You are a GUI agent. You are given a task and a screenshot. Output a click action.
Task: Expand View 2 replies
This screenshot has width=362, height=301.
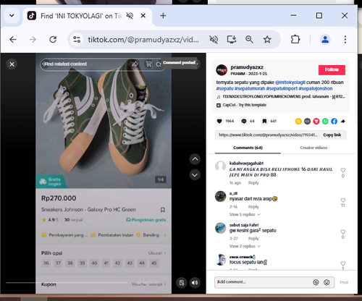click(x=245, y=246)
